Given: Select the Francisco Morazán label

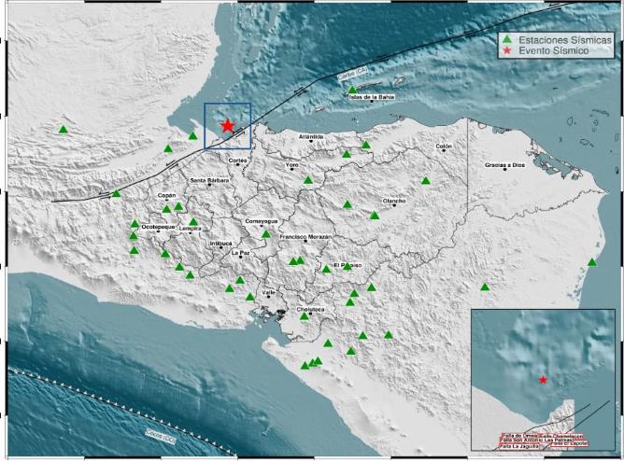Looking at the screenshot, I should click(306, 237).
